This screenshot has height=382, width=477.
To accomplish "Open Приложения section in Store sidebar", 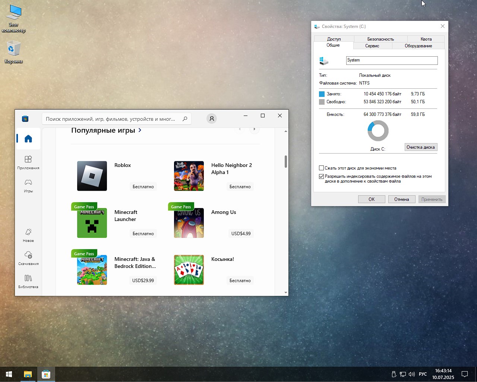I will [x=28, y=162].
